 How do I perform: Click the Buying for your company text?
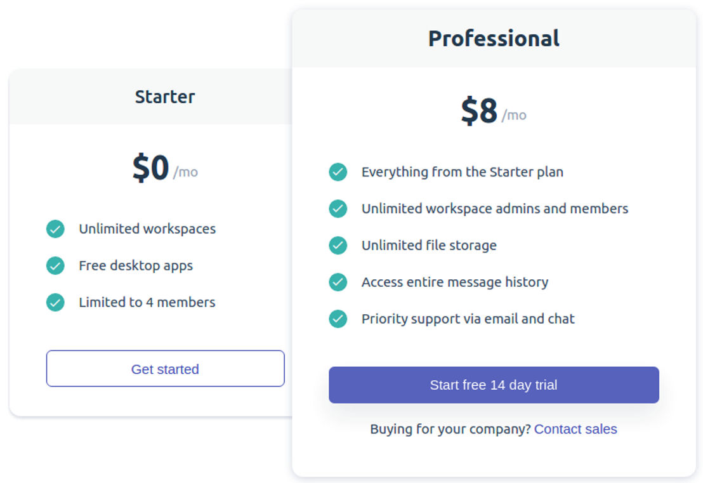coord(450,429)
